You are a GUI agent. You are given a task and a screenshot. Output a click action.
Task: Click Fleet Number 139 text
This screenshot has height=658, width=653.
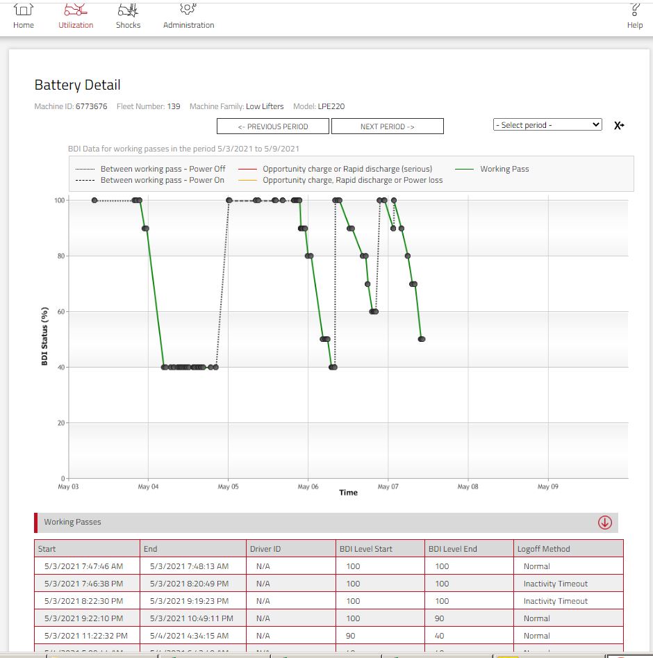click(x=149, y=106)
